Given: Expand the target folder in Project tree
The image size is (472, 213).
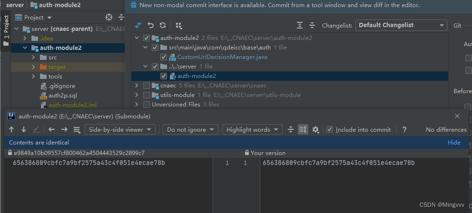Looking at the screenshot, I should [x=33, y=67].
